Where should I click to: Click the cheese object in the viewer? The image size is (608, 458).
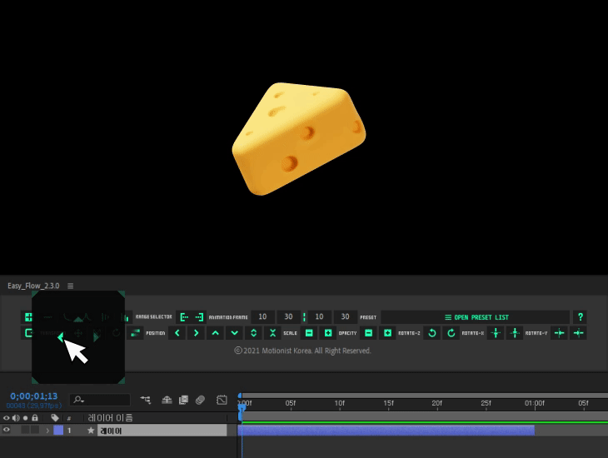pos(298,139)
